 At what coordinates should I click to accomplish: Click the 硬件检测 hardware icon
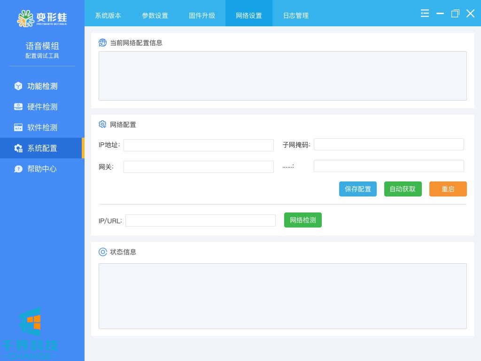pos(18,107)
